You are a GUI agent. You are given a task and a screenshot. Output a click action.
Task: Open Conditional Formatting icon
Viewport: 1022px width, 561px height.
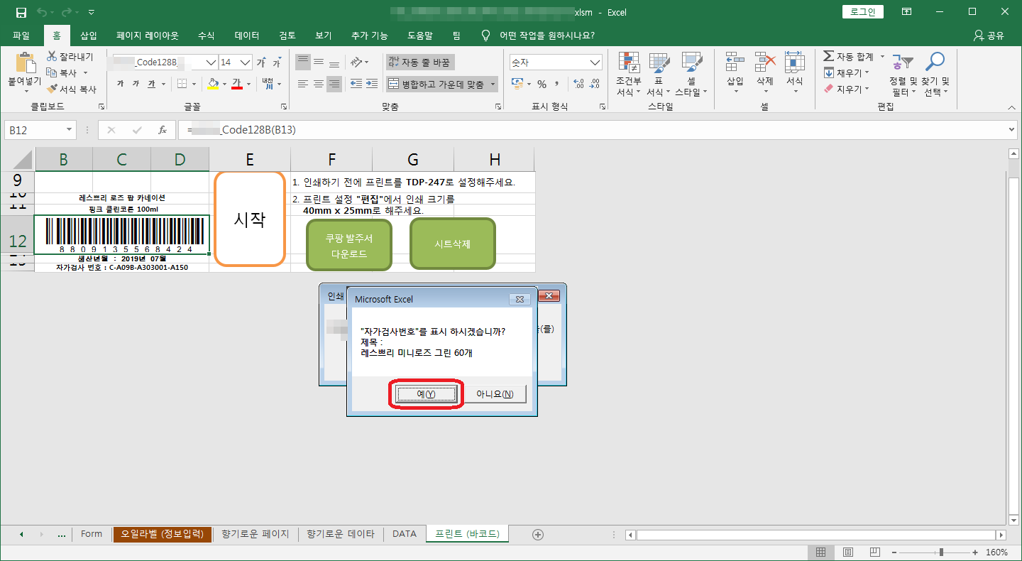point(628,63)
